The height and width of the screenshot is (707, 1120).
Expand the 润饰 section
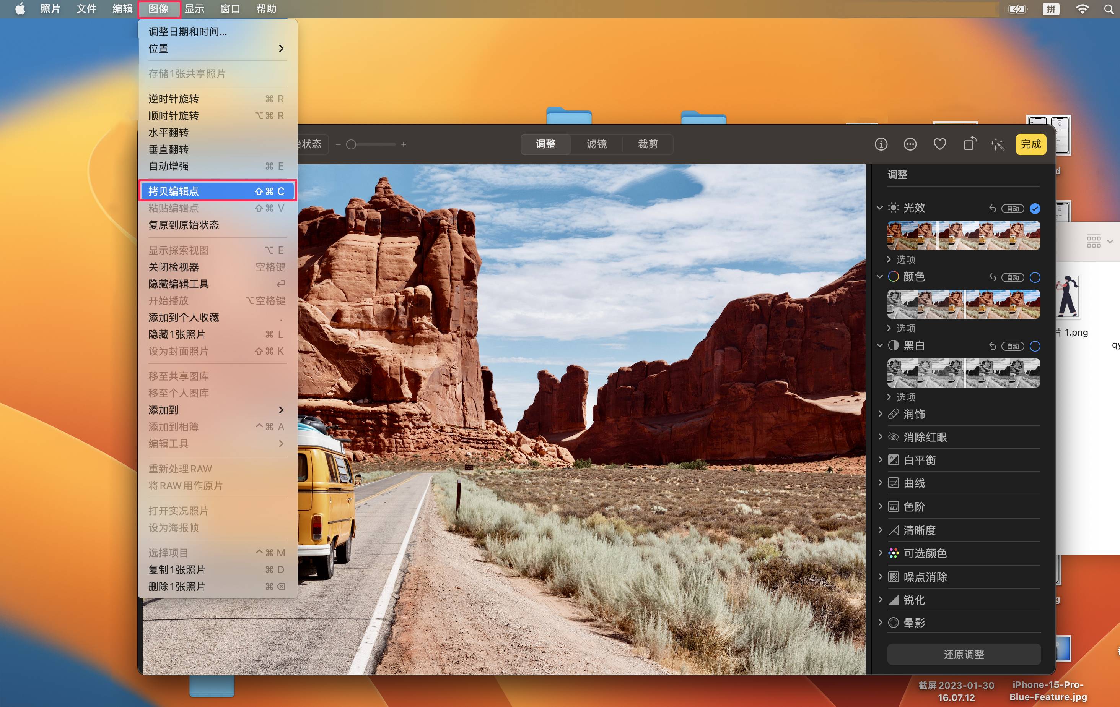tap(880, 414)
